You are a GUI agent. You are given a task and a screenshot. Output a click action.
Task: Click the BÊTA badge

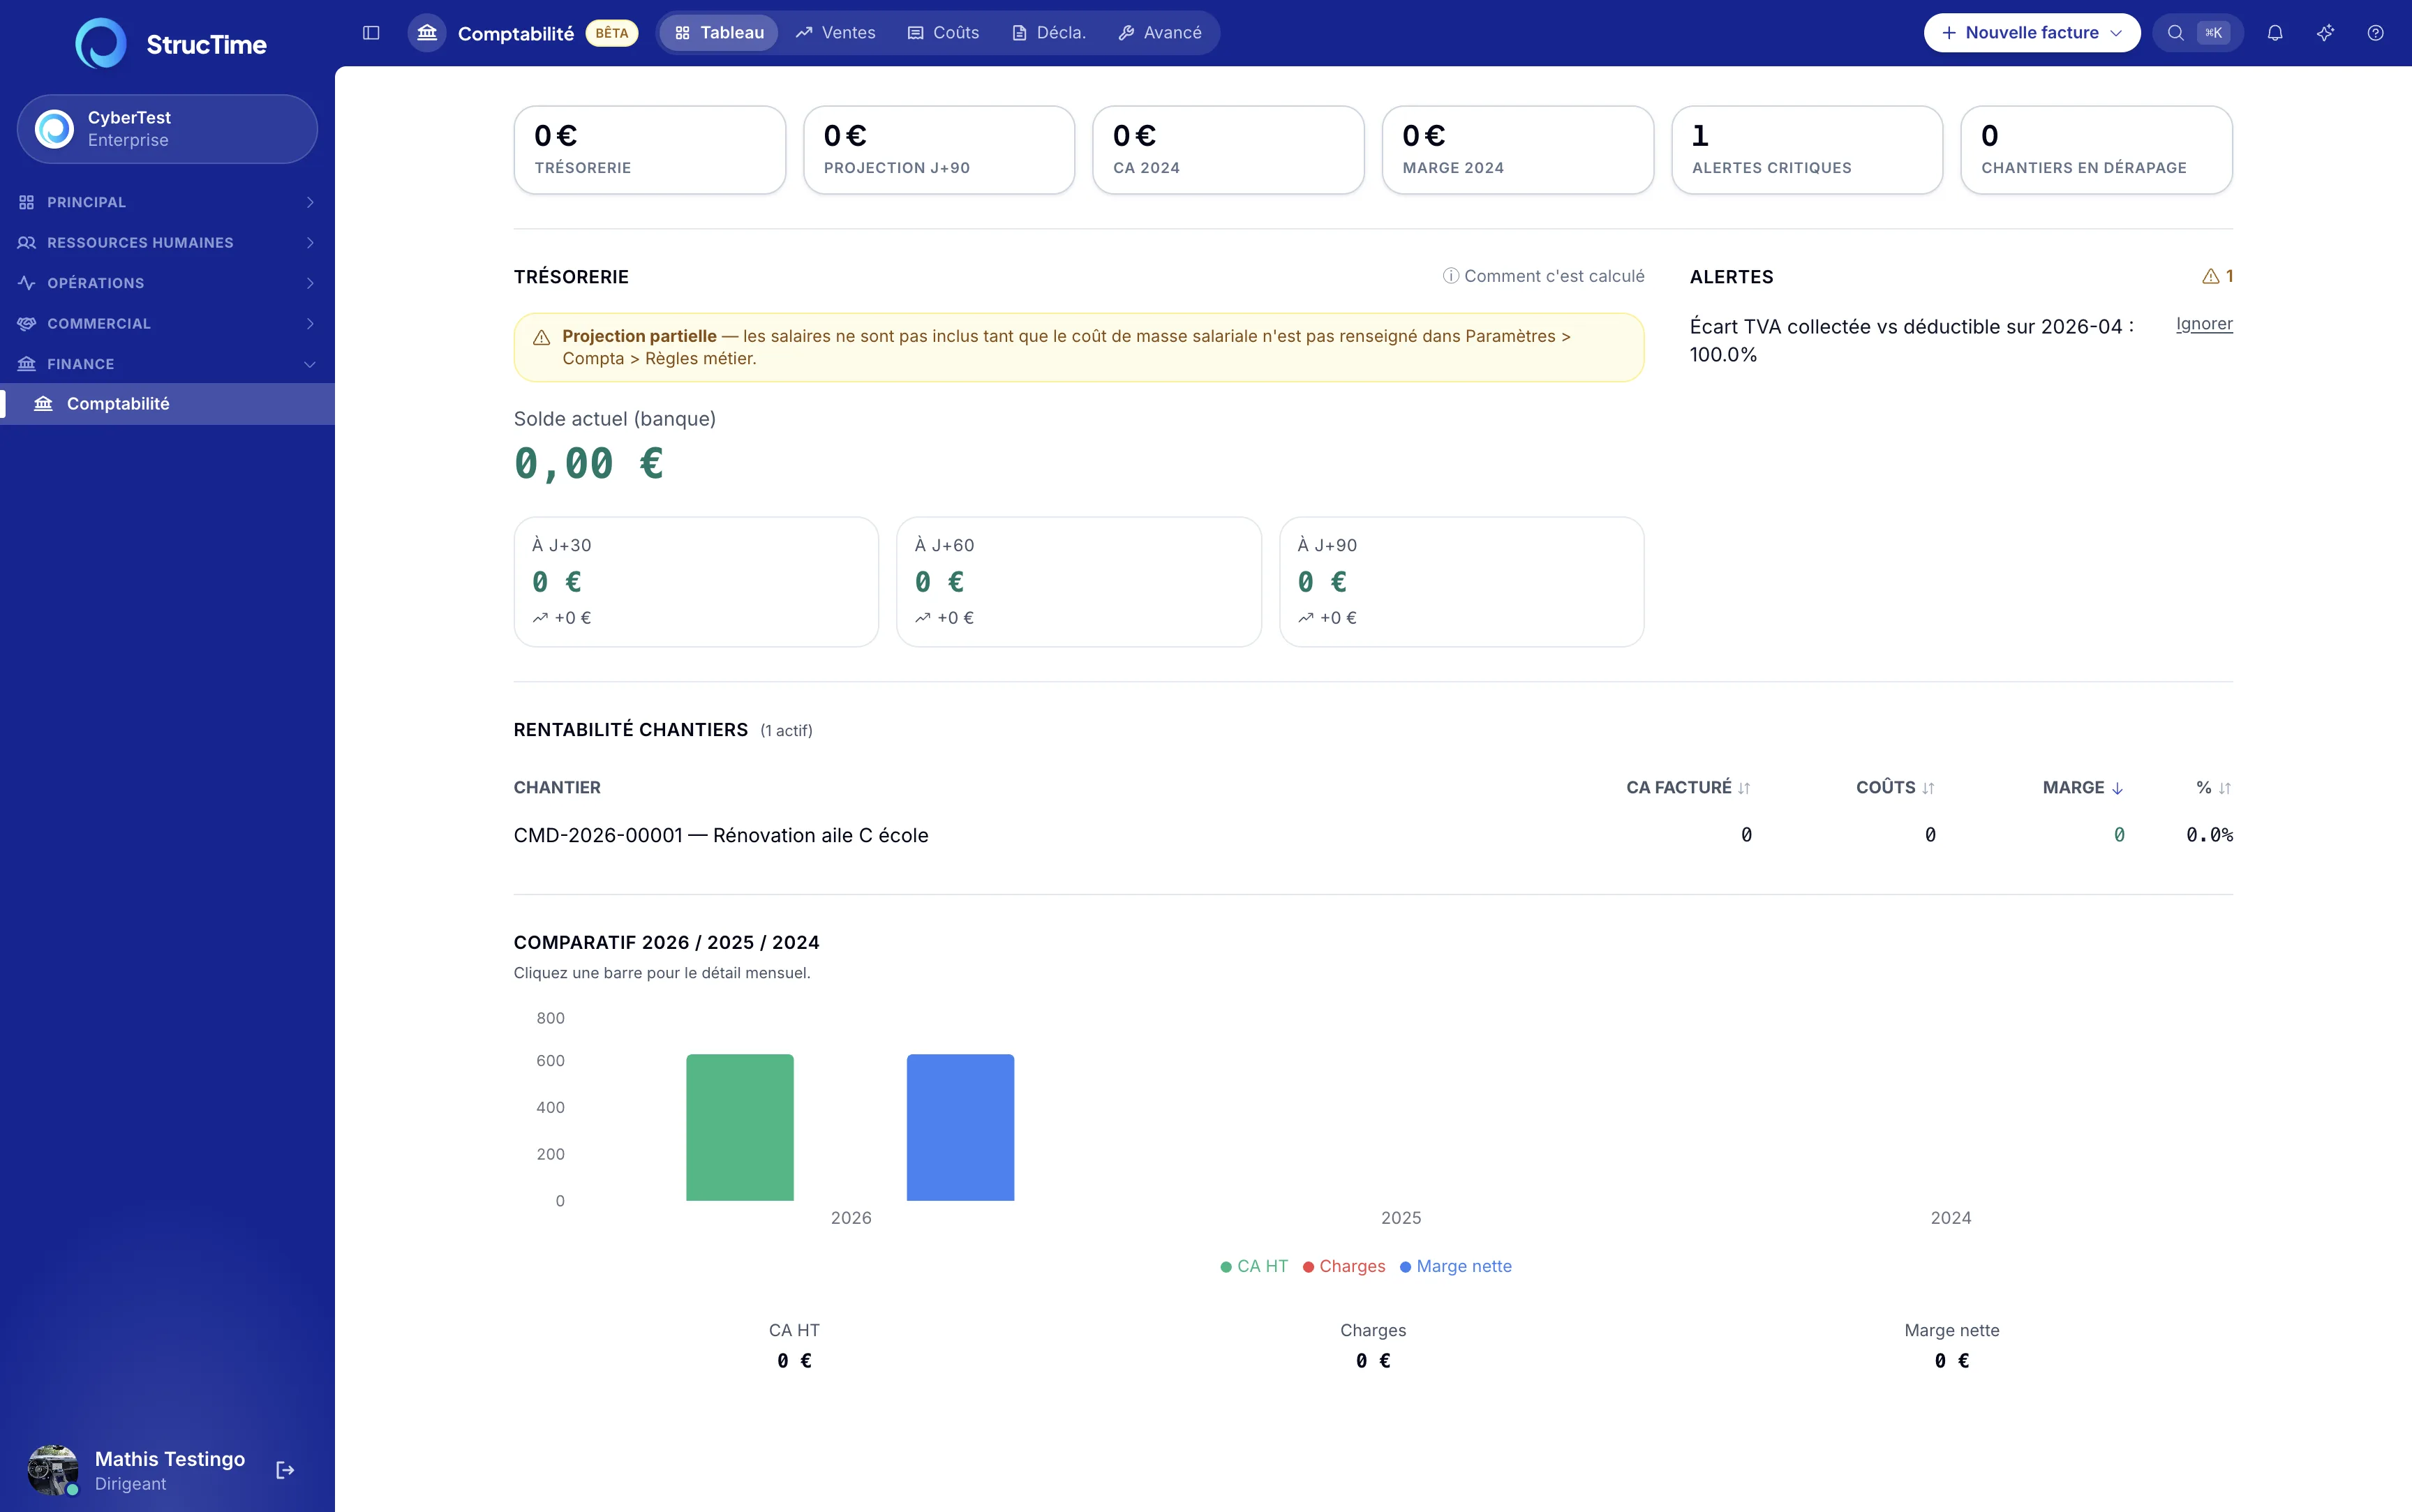tap(612, 33)
